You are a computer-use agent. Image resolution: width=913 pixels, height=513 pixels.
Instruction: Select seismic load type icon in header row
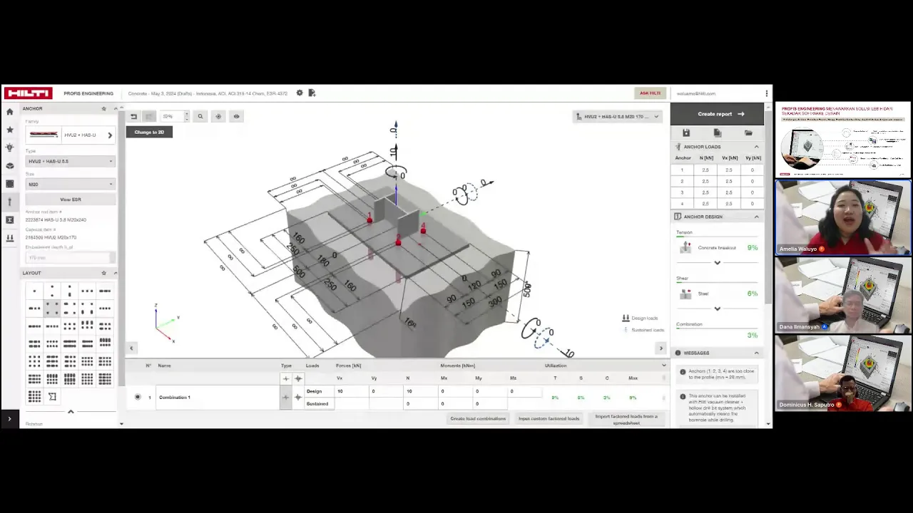point(298,378)
